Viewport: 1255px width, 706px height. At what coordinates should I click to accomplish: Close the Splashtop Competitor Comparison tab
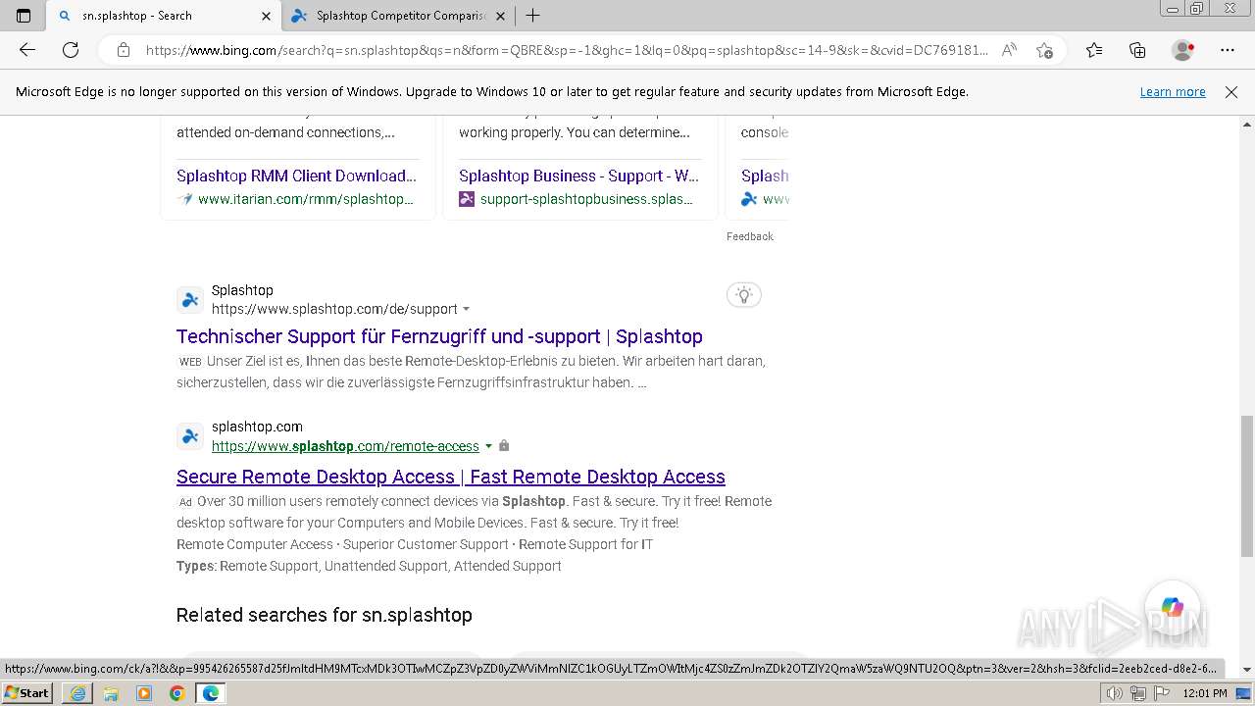click(x=500, y=16)
